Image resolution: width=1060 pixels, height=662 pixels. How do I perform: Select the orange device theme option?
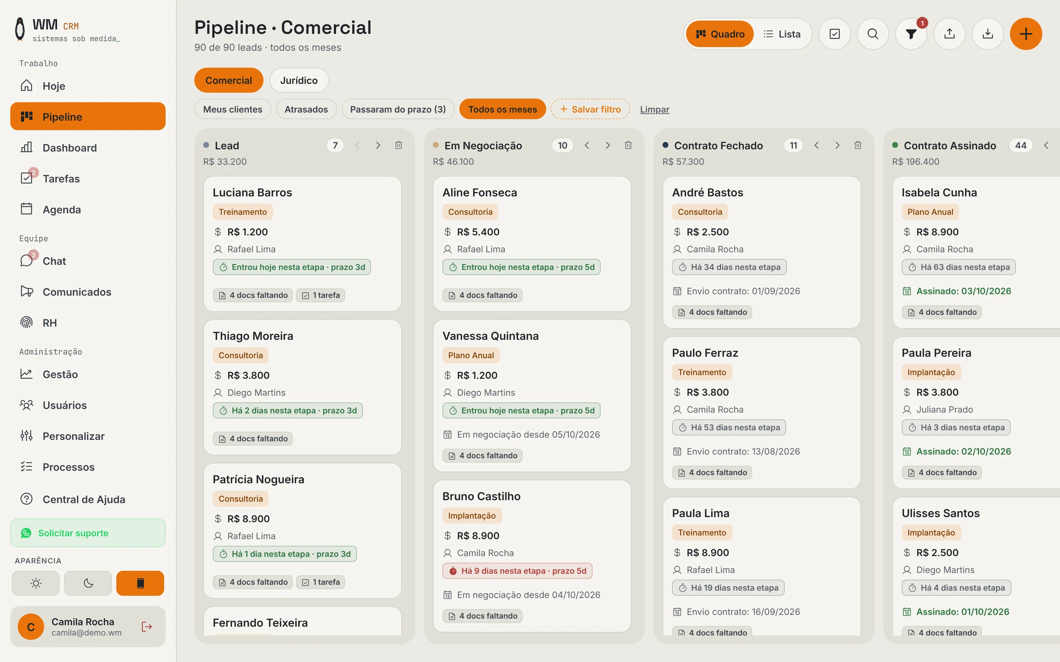140,583
